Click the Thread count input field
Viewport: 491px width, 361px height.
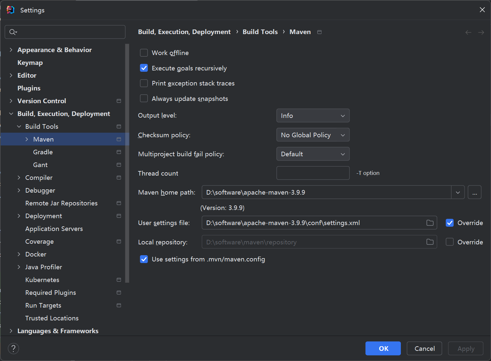313,173
